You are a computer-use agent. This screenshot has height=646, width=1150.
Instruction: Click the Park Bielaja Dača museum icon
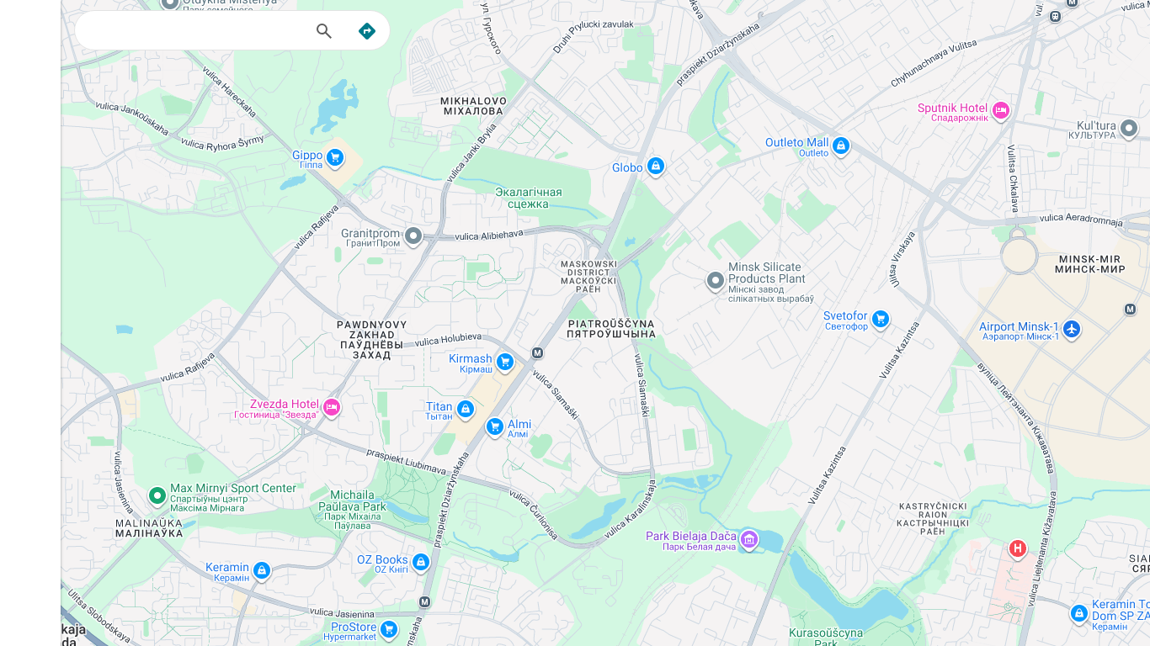click(749, 538)
